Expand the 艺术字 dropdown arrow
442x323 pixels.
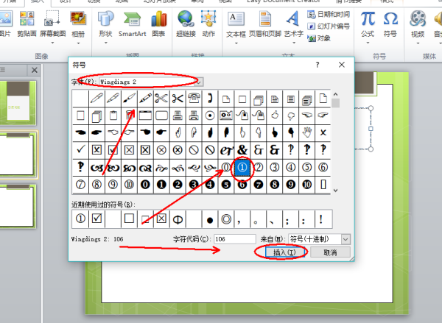point(294,43)
